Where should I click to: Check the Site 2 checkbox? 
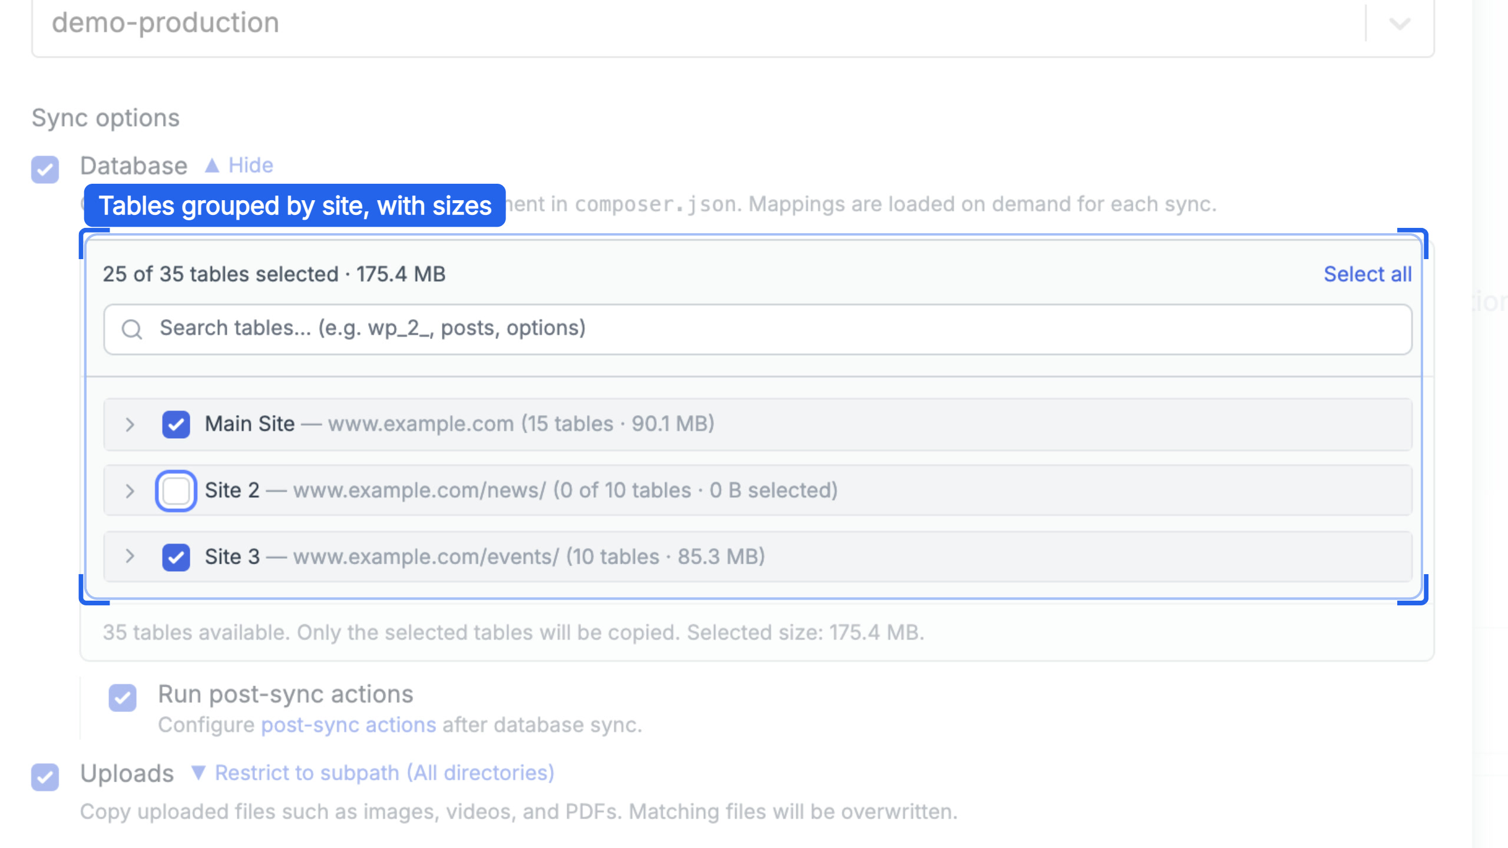(x=176, y=491)
